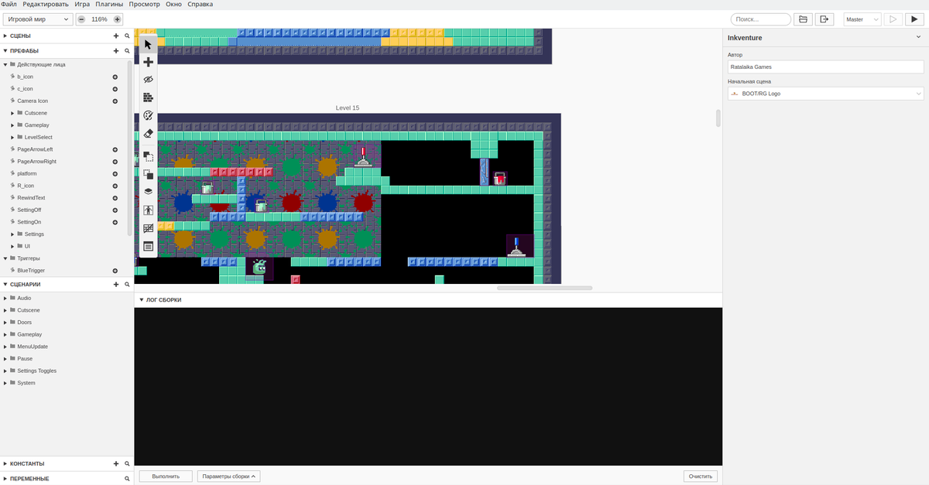Toggle the figure-in-frame toolbar icon
Image resolution: width=929 pixels, height=485 pixels.
[x=149, y=210]
